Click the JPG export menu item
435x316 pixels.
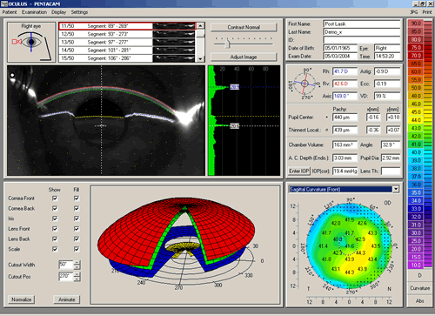pos(414,12)
